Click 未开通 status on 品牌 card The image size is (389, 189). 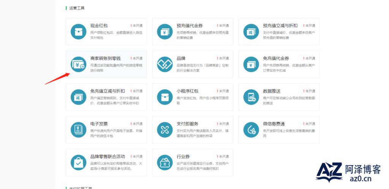[x=223, y=59]
